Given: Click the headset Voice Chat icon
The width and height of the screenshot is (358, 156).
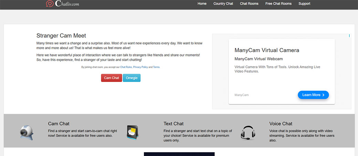Looking at the screenshot, I should click(x=248, y=133).
